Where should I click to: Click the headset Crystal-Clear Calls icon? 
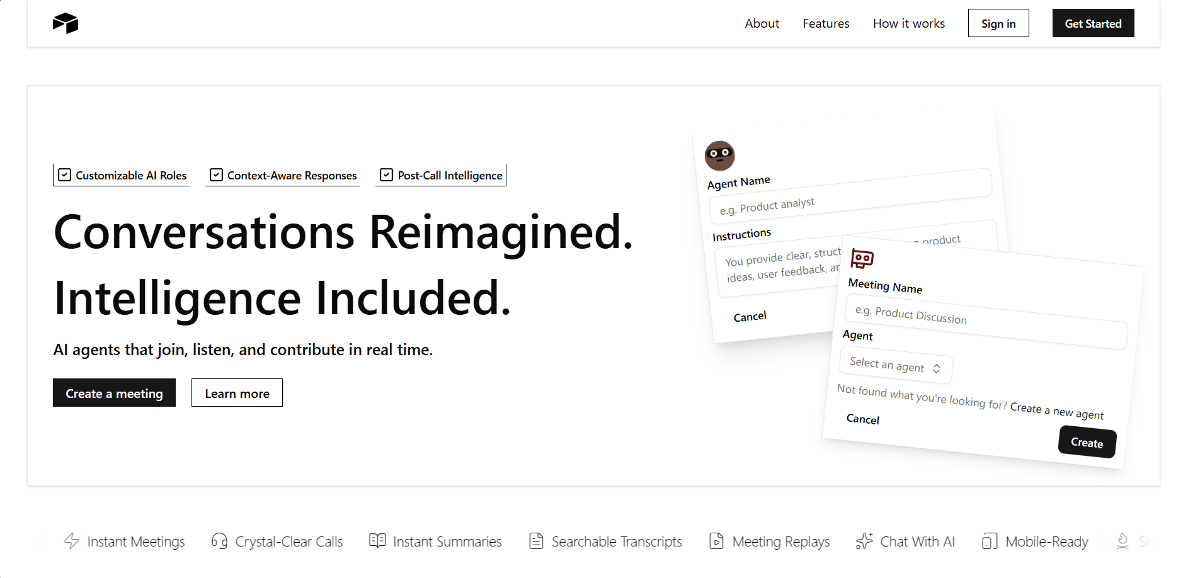pos(219,541)
